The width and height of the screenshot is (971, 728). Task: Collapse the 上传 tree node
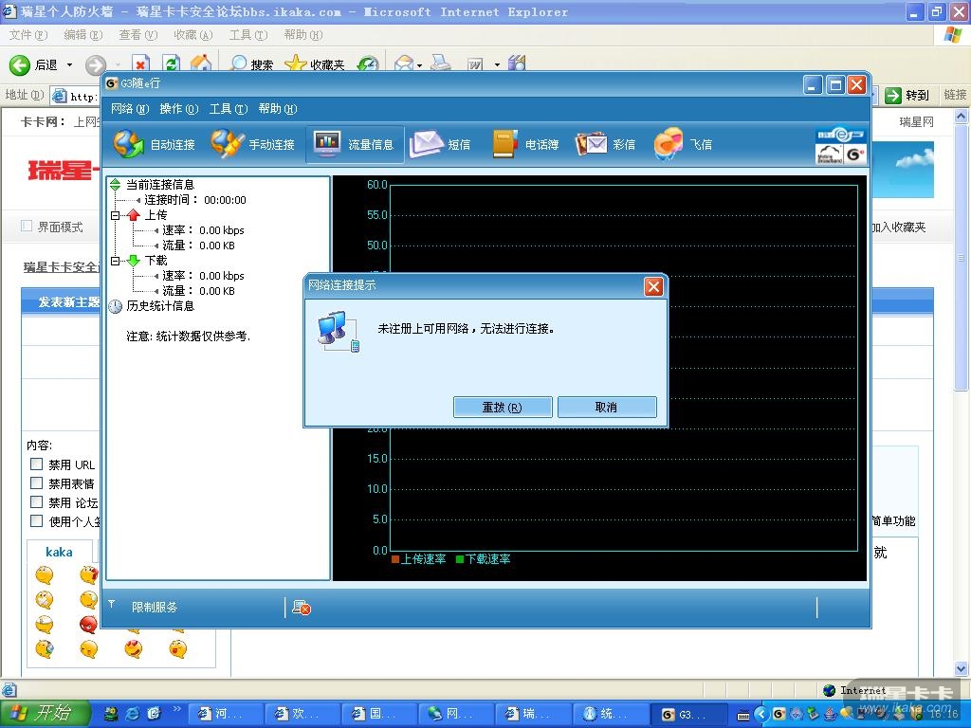pyautogui.click(x=115, y=215)
